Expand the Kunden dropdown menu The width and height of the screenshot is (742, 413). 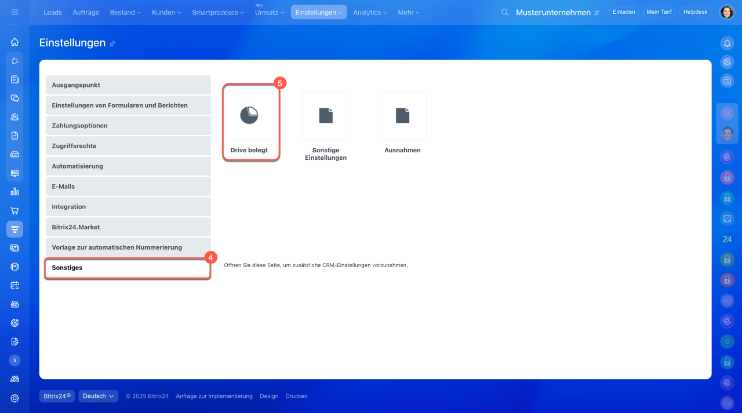coord(166,12)
